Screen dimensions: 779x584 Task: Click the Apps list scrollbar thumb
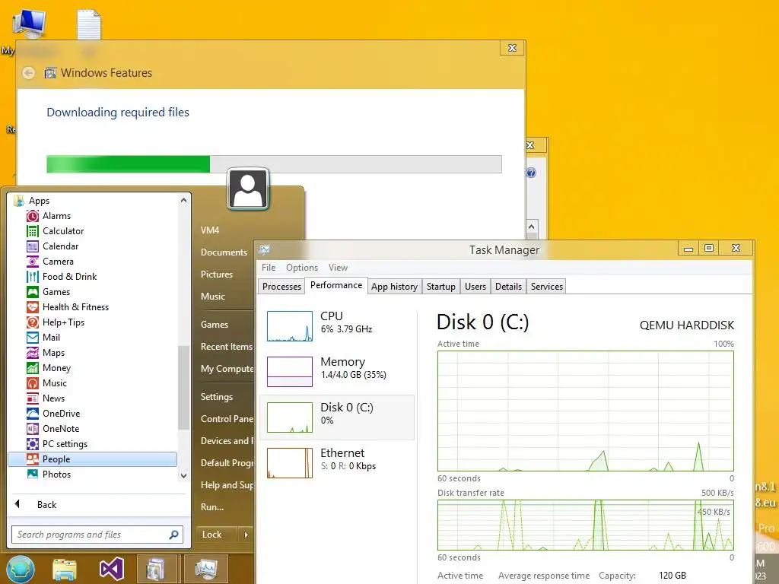(x=184, y=388)
